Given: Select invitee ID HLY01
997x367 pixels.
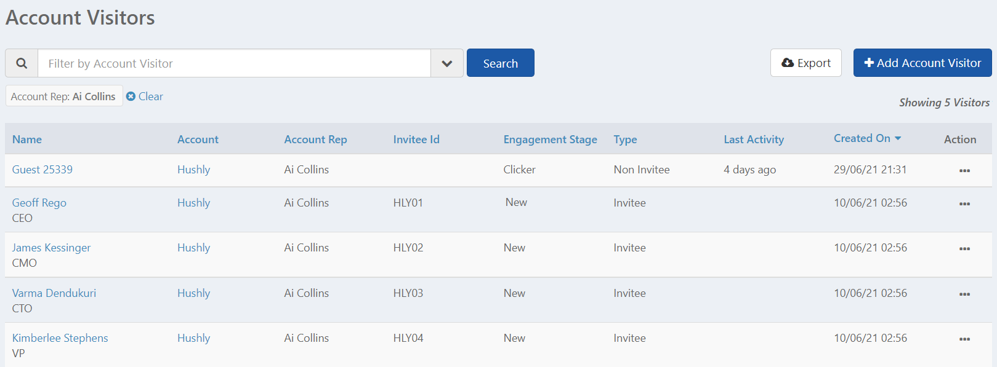Looking at the screenshot, I should tap(408, 203).
